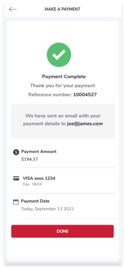The width and height of the screenshot is (126, 270).
Task: Click the Payment Amount label
Action: click(39, 152)
